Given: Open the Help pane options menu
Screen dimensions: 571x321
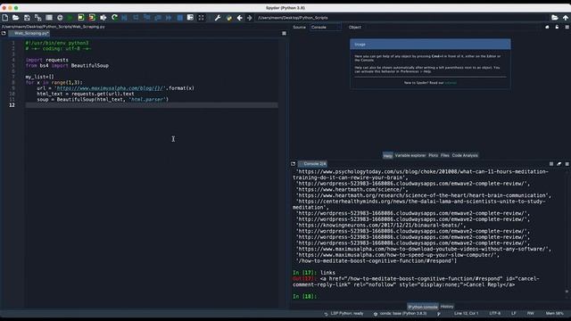Looking at the screenshot, I should pos(567,27).
